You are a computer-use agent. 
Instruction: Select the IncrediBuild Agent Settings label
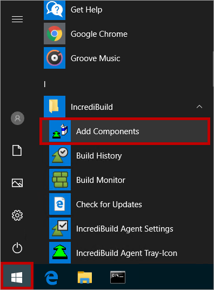click(x=125, y=229)
